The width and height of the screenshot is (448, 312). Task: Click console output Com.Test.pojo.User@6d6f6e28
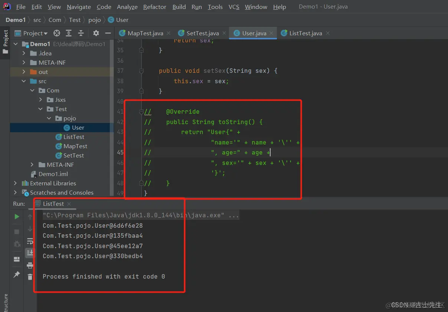[x=93, y=225]
